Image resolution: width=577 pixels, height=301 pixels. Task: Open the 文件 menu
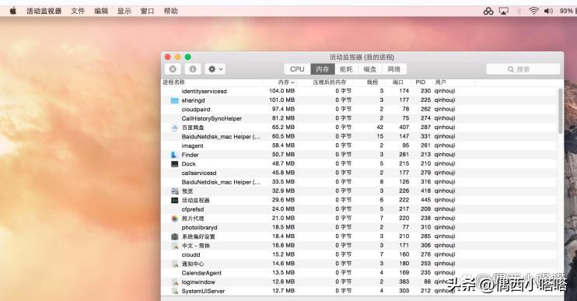click(x=78, y=11)
